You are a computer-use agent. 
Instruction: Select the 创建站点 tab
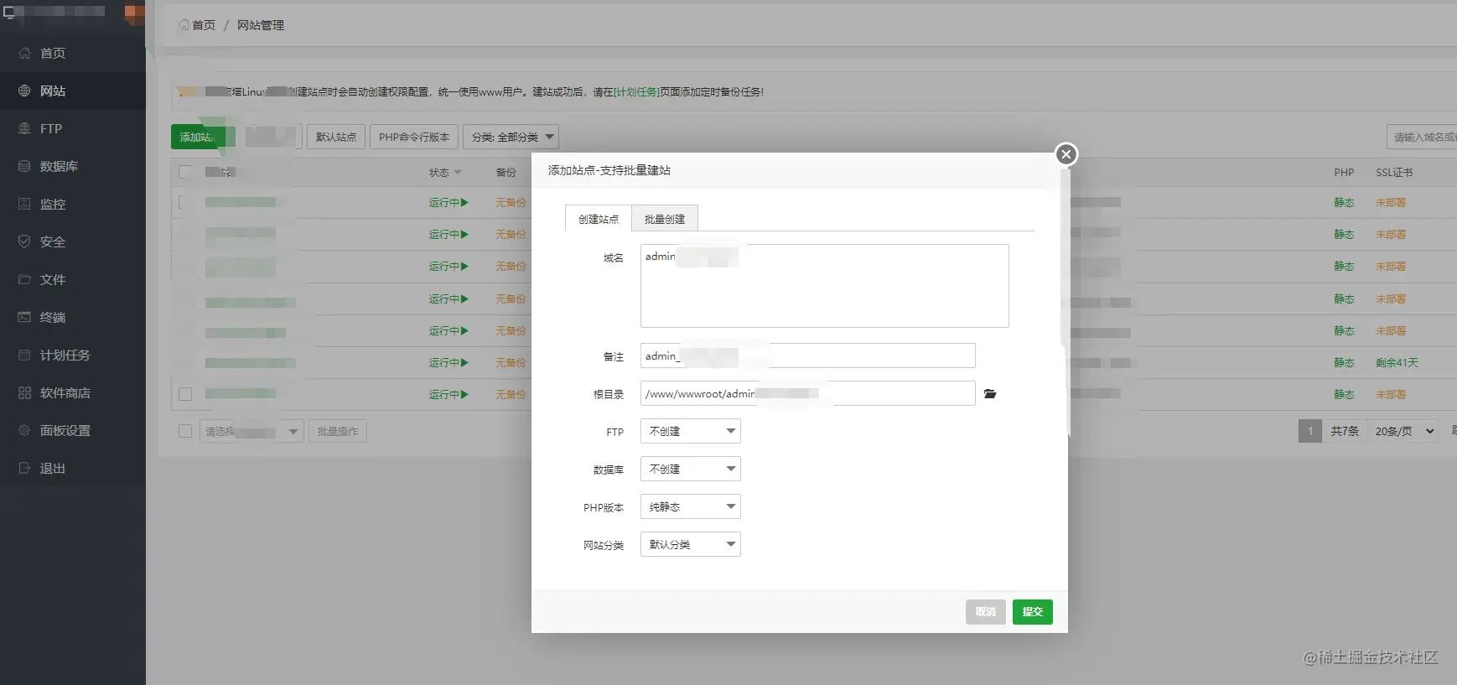599,219
